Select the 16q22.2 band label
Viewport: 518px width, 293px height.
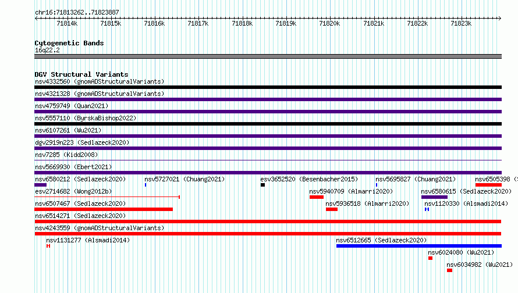pyautogui.click(x=47, y=50)
